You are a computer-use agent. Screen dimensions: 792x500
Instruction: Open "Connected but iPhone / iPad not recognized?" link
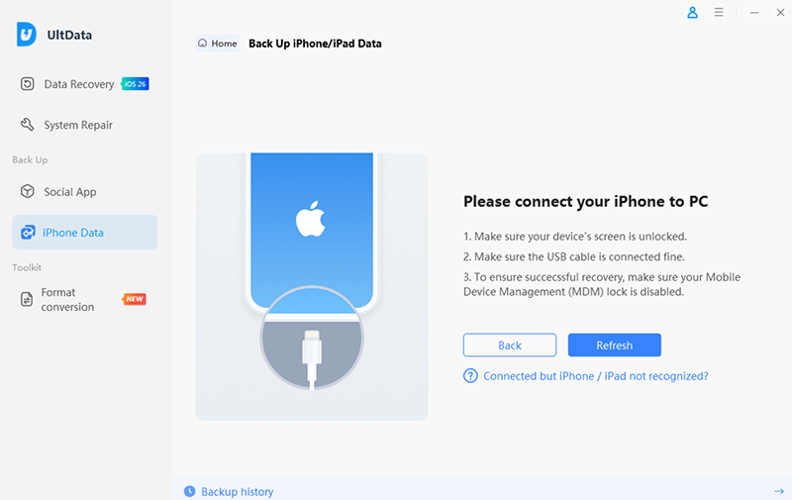tap(595, 376)
